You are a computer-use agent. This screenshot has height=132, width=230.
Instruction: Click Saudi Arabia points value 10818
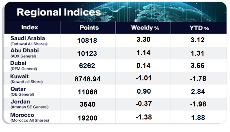coord(87,40)
